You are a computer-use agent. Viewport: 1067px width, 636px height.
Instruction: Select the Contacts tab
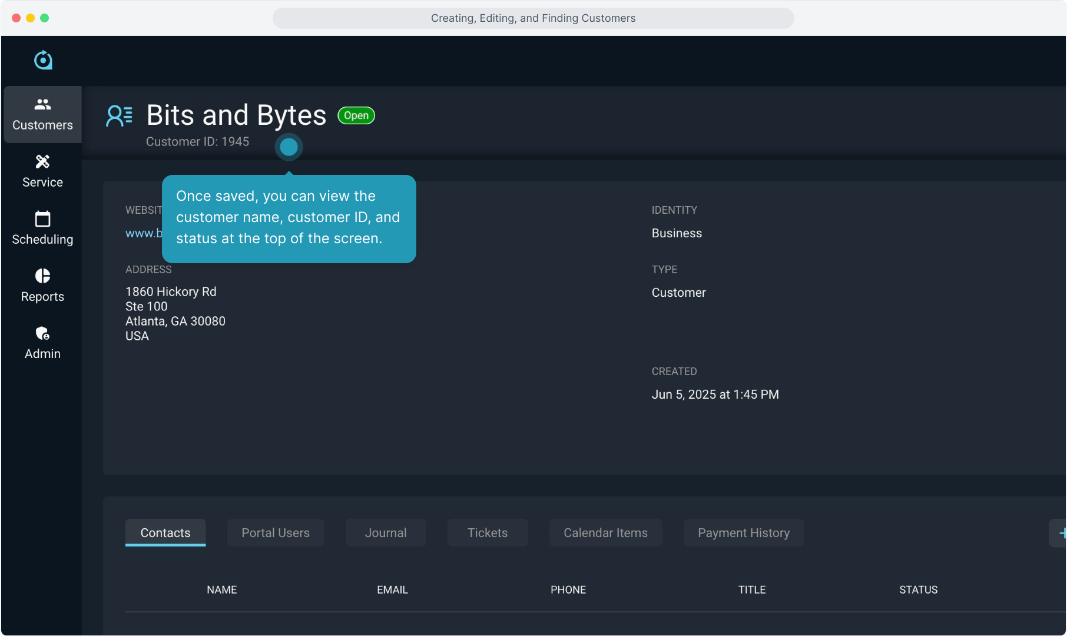(165, 533)
